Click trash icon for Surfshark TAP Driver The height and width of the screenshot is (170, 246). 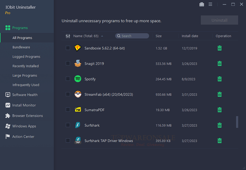coord(220,140)
